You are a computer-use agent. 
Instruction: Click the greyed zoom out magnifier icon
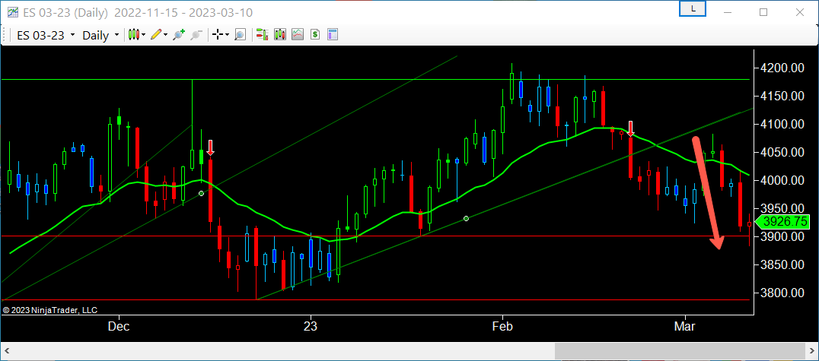pos(196,35)
